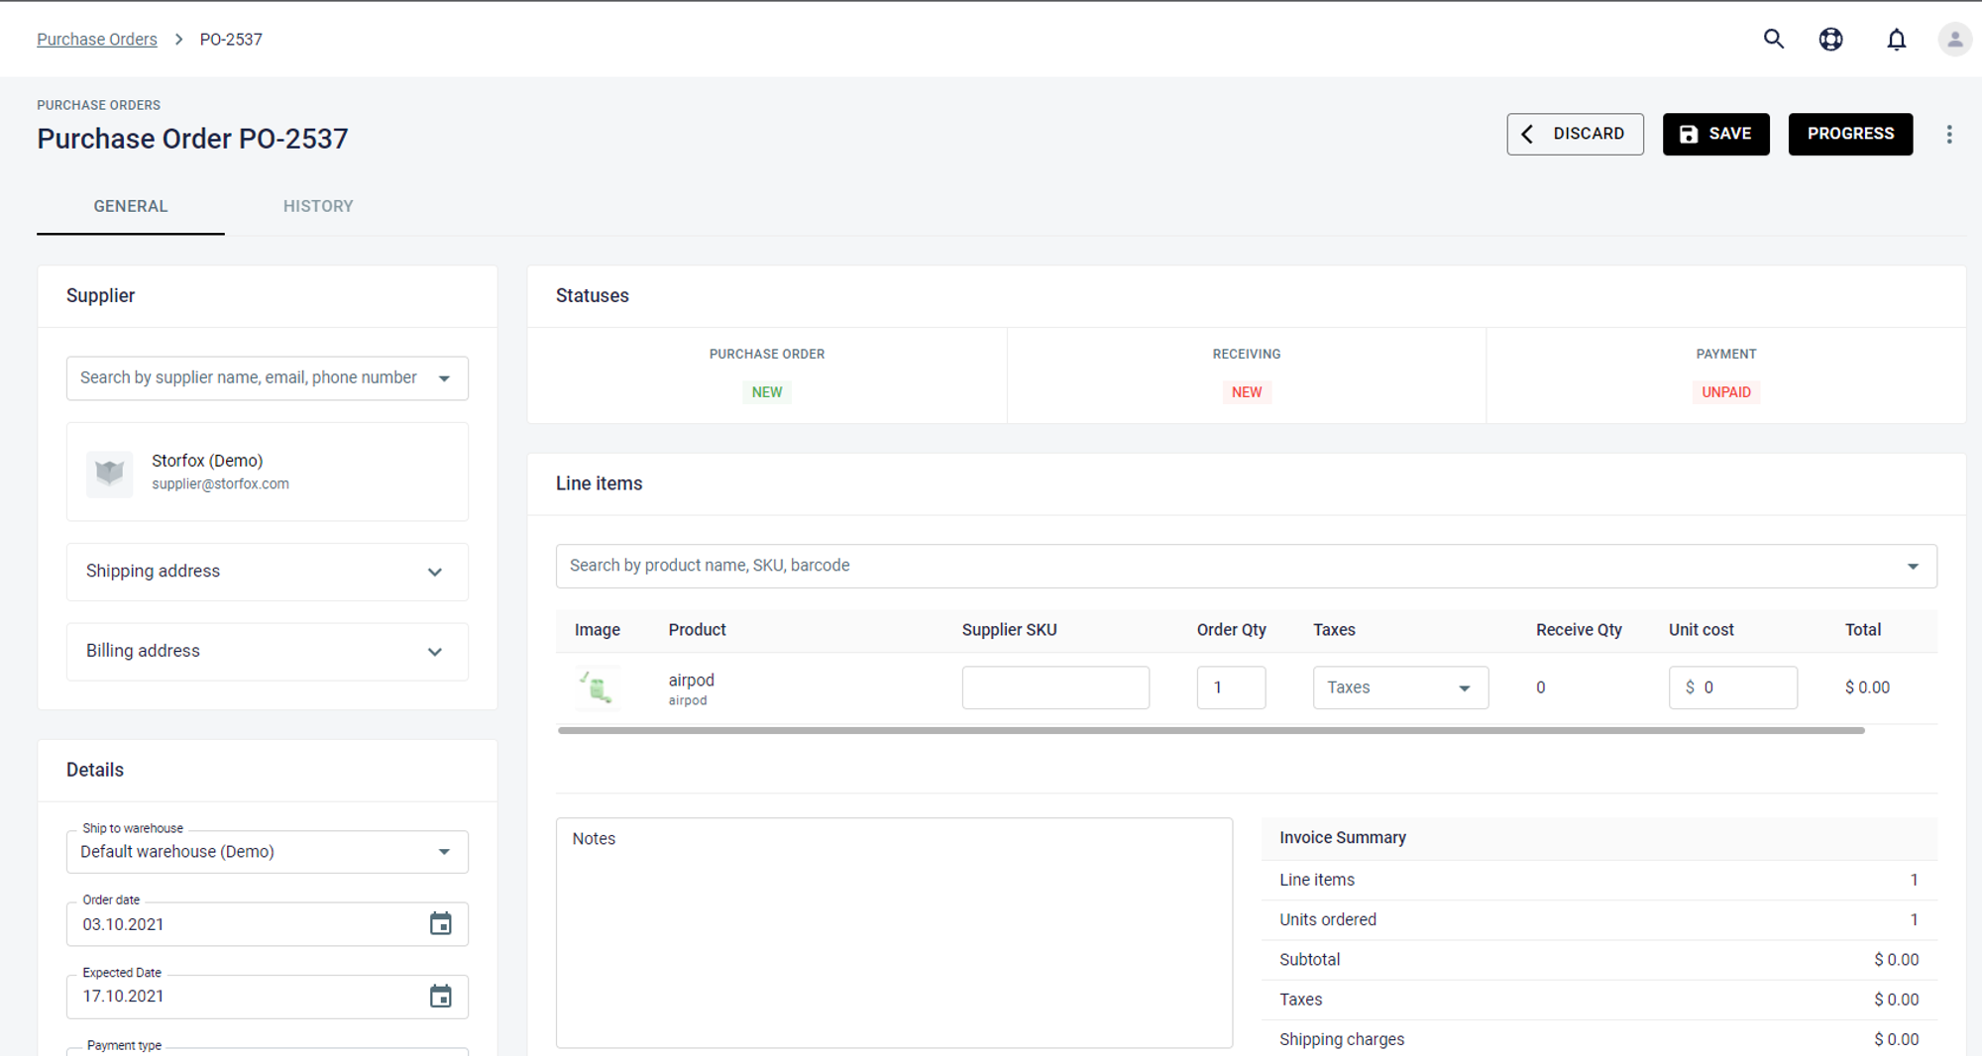Go to Purchase Orders breadcrumb link
Image resolution: width=1982 pixels, height=1056 pixels.
point(97,40)
